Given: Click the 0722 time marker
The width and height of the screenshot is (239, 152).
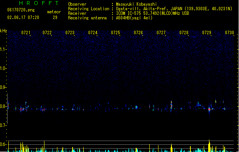Looking at the screenshot, I should (47, 33).
